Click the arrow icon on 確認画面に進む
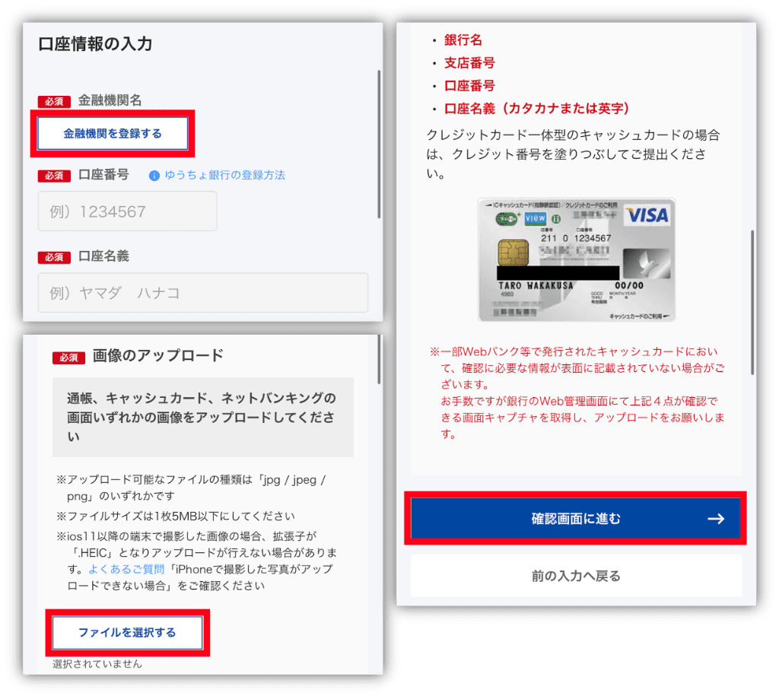Image resolution: width=779 pixels, height=696 pixels. [x=715, y=519]
